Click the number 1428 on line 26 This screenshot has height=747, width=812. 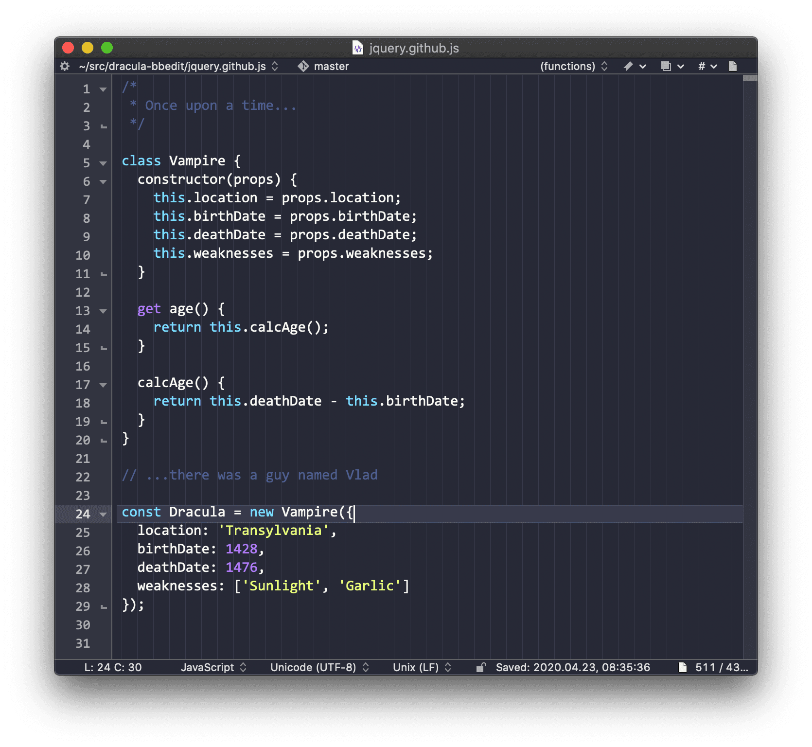coord(241,549)
